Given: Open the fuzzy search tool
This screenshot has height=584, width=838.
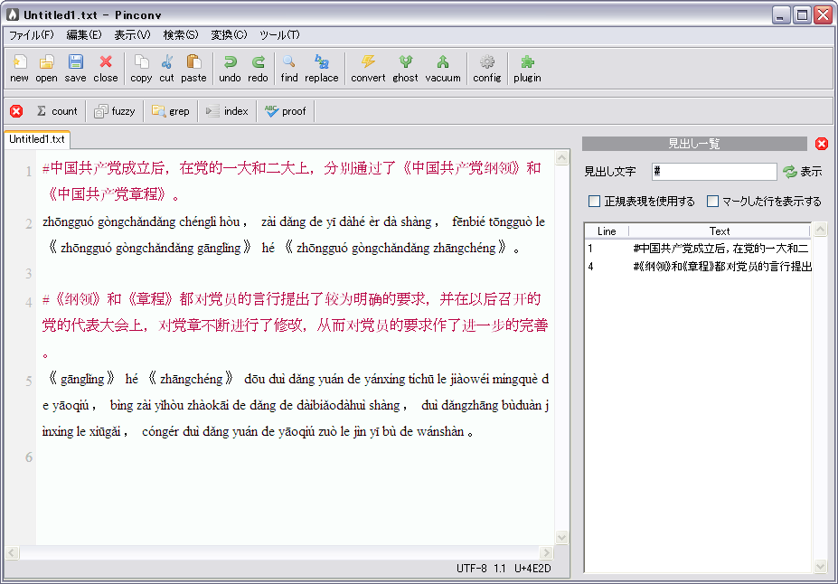Looking at the screenshot, I should click(115, 111).
